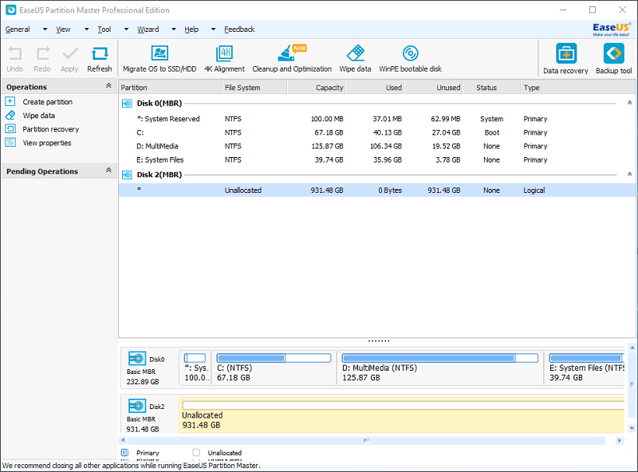Open the Help menu

click(191, 29)
